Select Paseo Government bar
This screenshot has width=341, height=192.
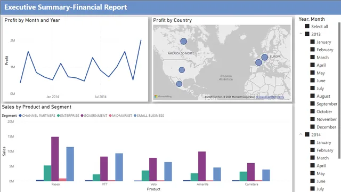coord(55,159)
